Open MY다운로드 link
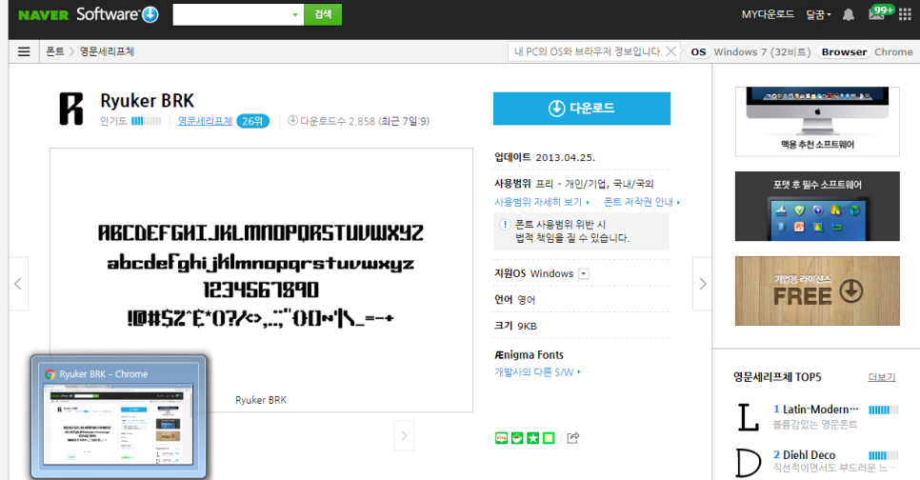Image resolution: width=920 pixels, height=480 pixels. 768,14
